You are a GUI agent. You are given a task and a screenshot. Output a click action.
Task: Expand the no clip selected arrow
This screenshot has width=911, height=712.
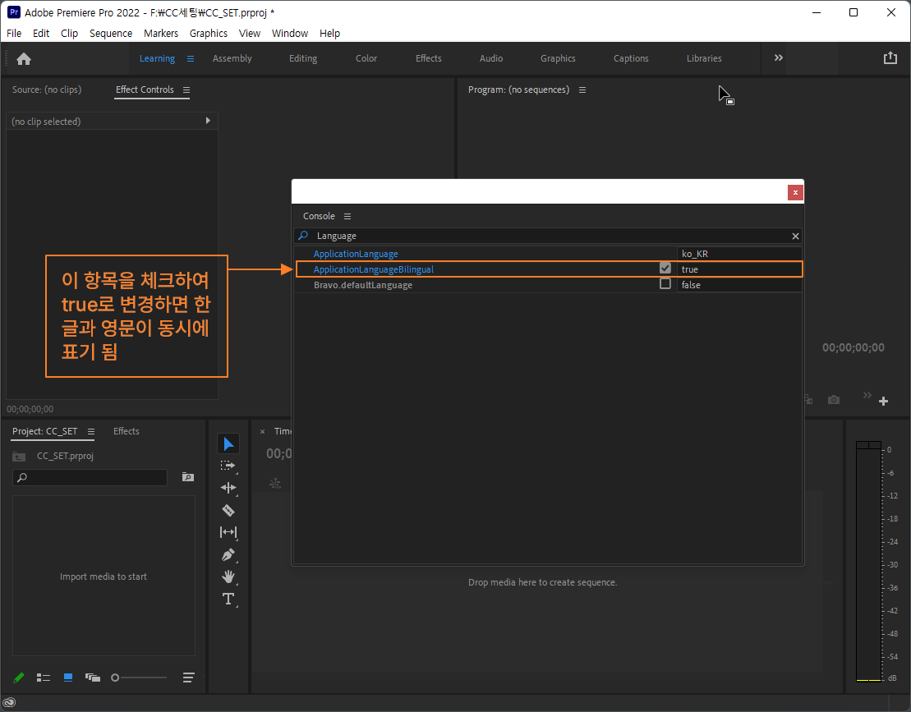point(208,121)
